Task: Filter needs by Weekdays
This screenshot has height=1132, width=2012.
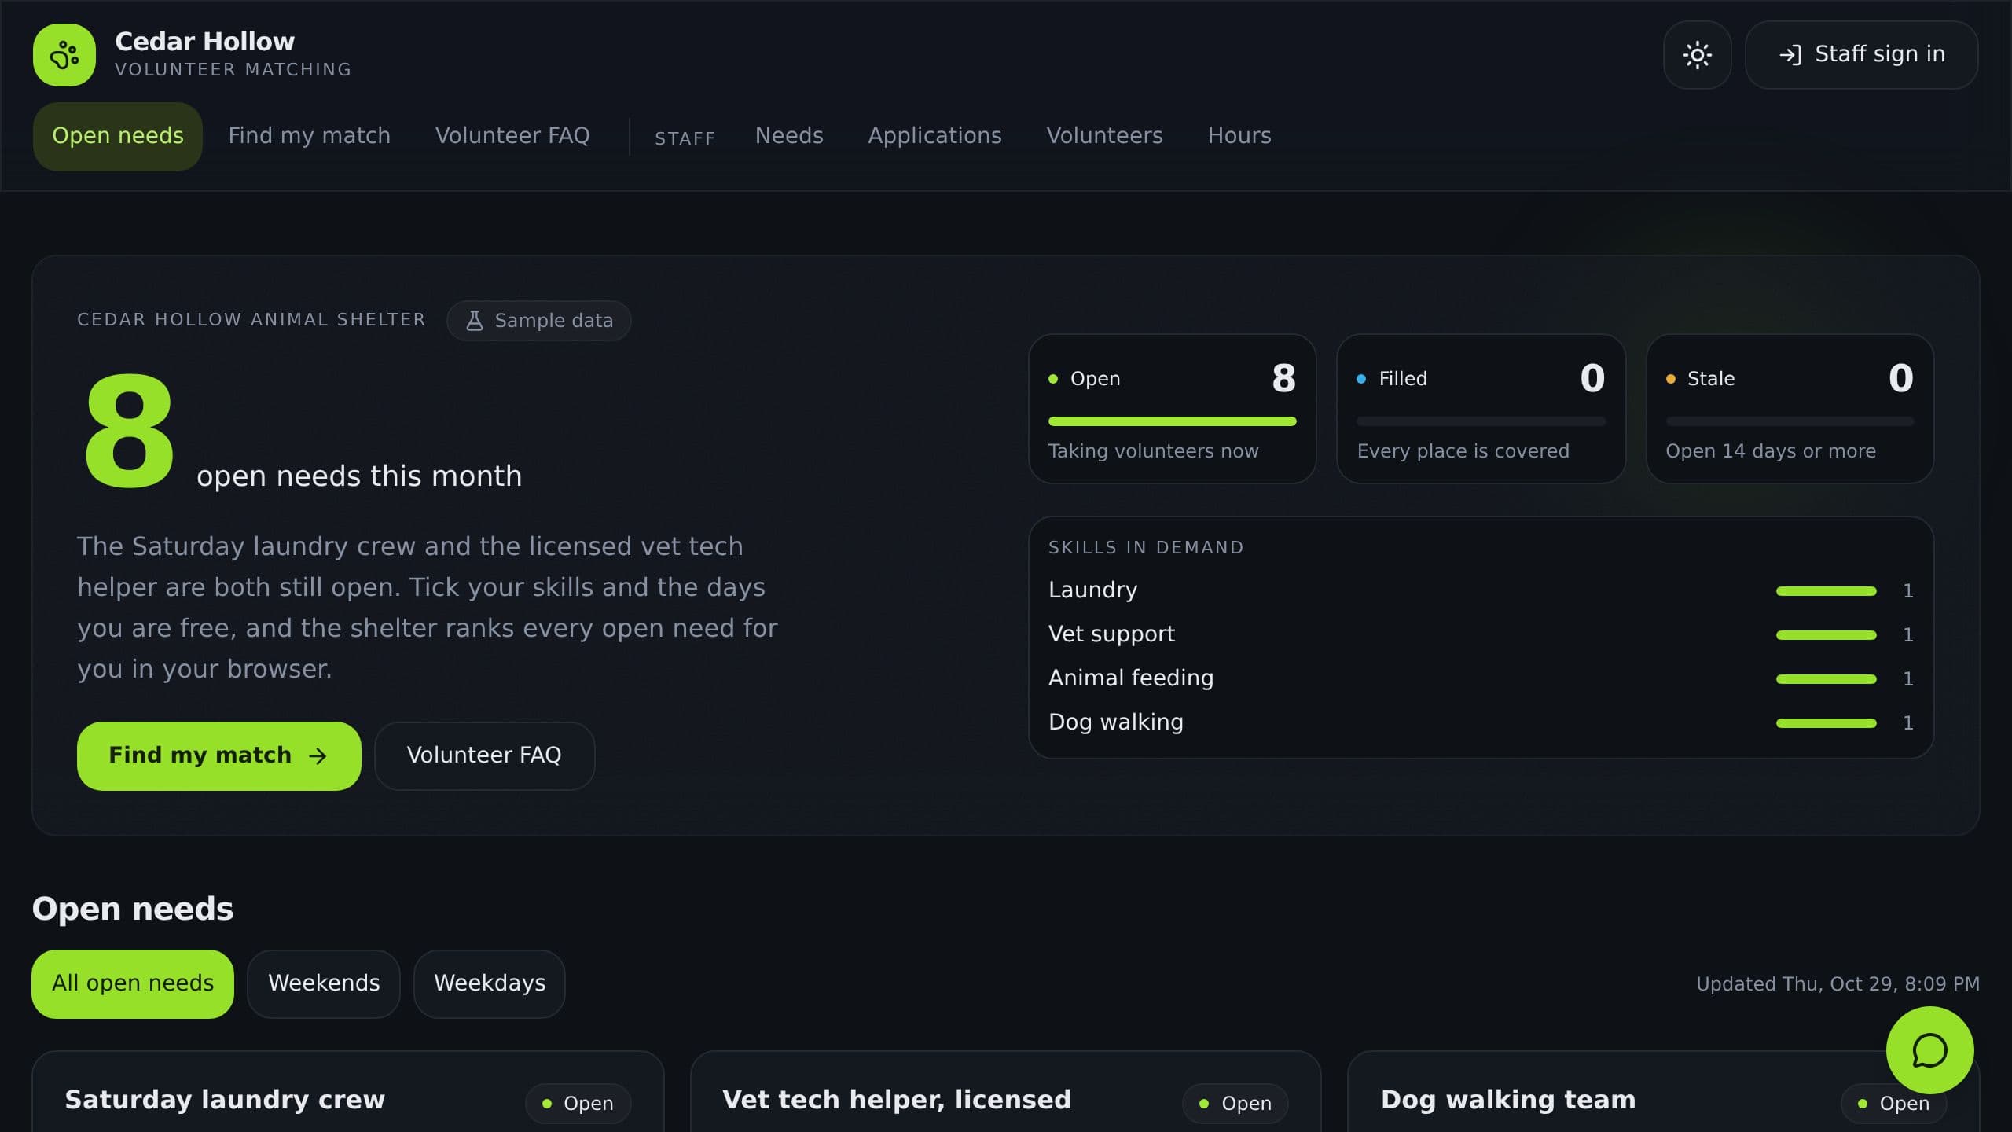Action: coord(490,983)
